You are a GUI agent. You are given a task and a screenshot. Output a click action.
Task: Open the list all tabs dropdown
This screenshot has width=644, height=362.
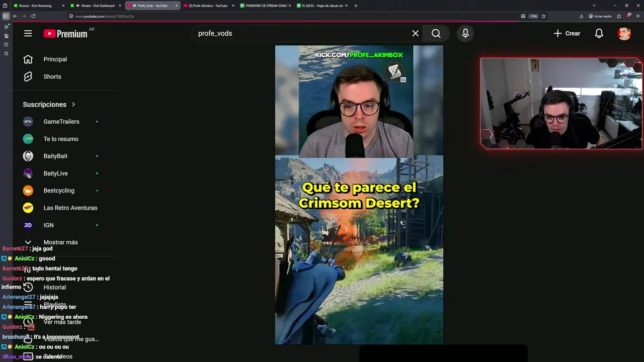pos(594,6)
